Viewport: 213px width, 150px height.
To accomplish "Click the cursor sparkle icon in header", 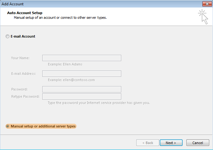I will 203,17.
